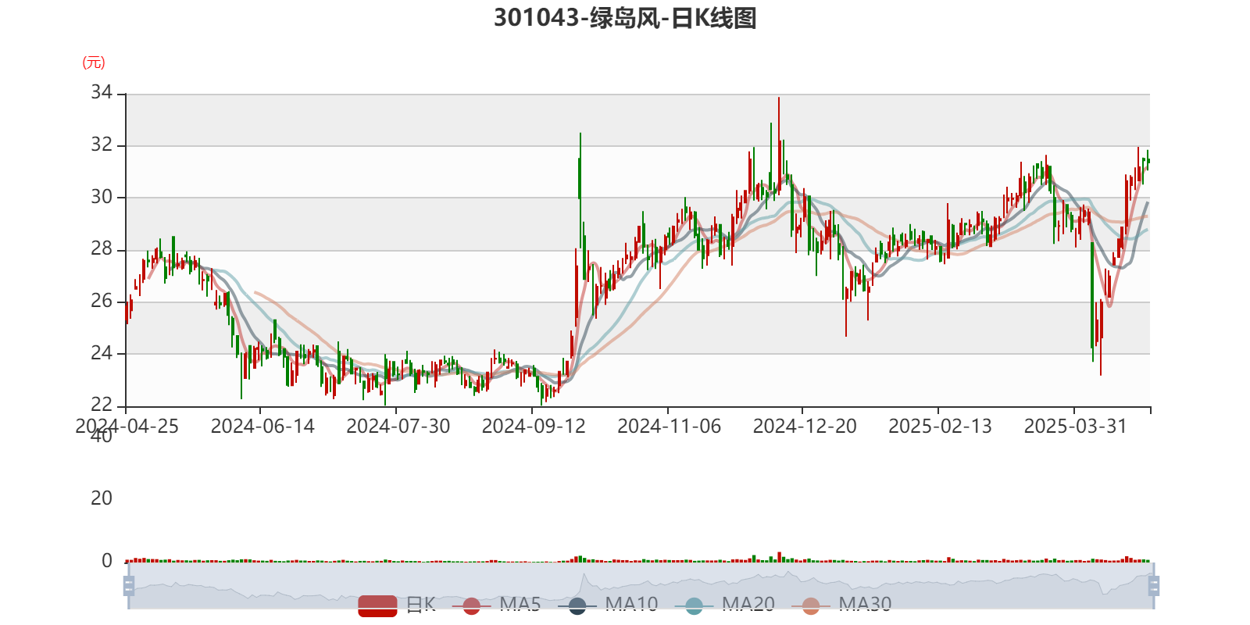Click the 2024-06-14 date axis label
Viewport: 1250px width, 625px height.
(262, 427)
